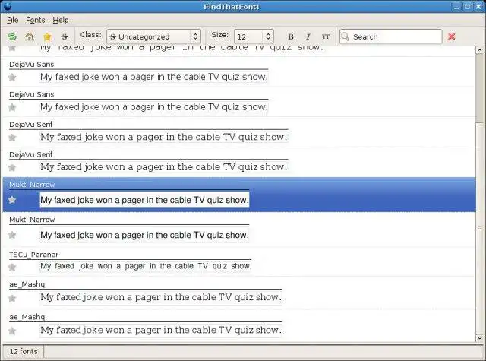Viewport: 486px width, 361px height.
Task: Toggle star on selected Mukti Narrow row
Action: click(12, 200)
